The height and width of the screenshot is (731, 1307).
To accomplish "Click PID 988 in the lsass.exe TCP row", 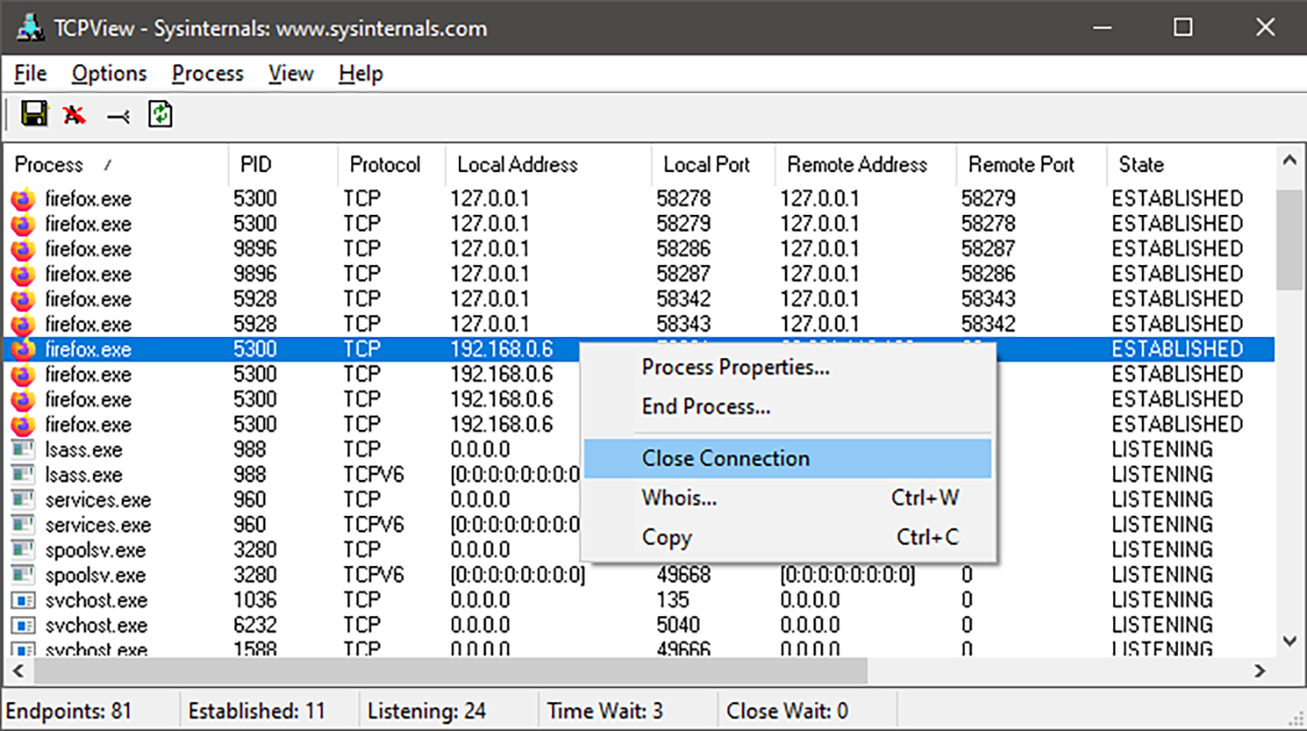I will tap(250, 450).
